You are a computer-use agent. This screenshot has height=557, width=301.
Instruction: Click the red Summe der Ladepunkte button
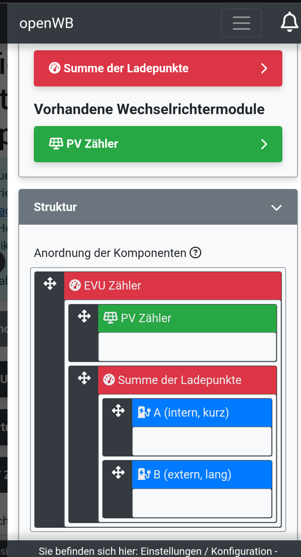[x=158, y=68]
